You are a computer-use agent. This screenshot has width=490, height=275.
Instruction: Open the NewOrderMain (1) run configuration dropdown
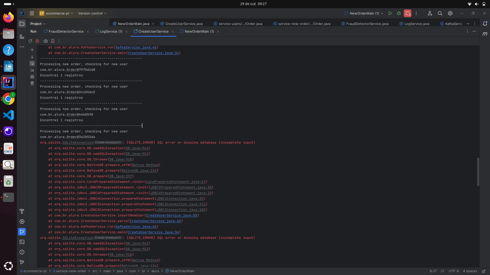(364, 13)
